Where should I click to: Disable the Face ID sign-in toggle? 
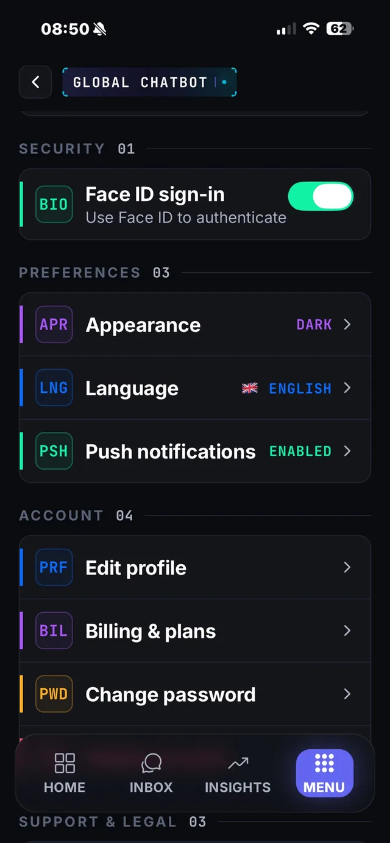pos(321,197)
